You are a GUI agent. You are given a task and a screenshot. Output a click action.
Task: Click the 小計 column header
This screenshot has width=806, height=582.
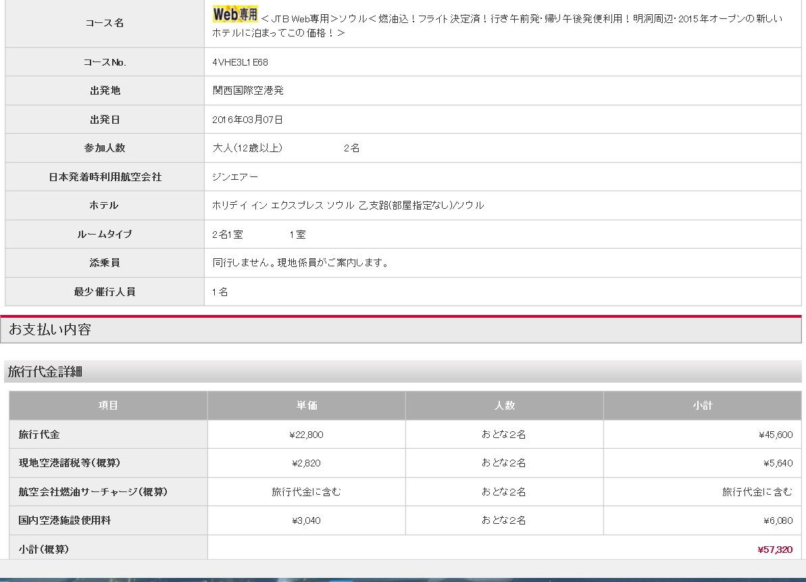pyautogui.click(x=702, y=406)
